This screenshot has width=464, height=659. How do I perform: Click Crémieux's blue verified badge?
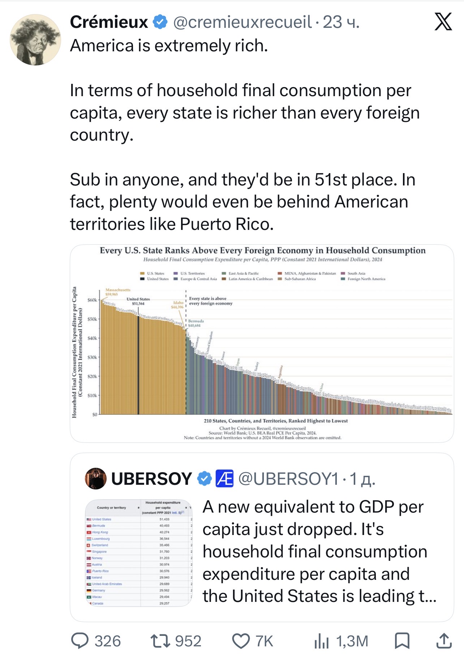point(160,22)
